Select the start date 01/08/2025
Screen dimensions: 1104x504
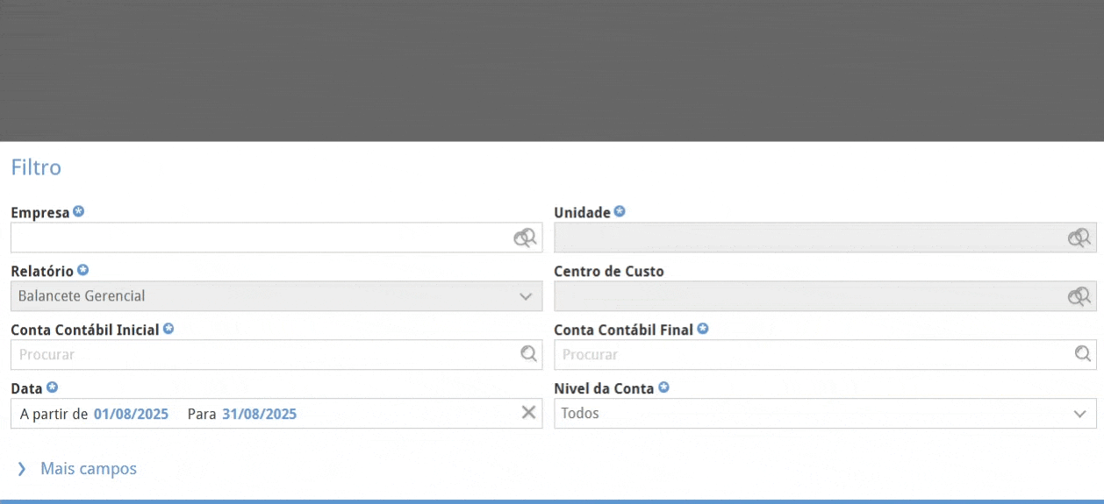(131, 414)
